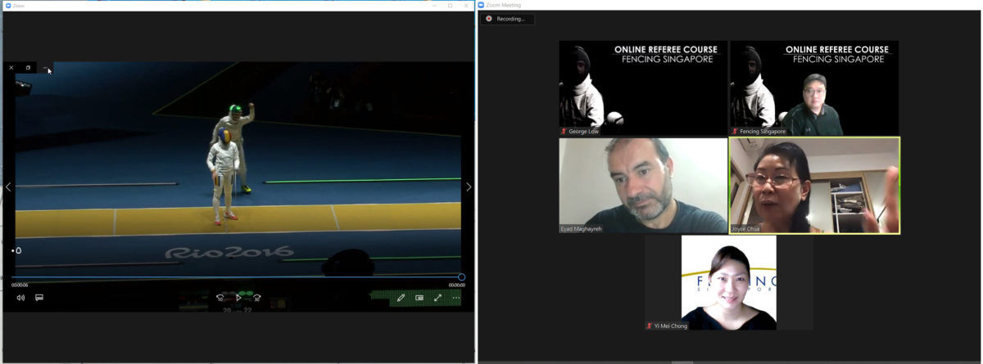Select George Low's video tile
Image resolution: width=983 pixels, height=364 pixels.
[x=643, y=88]
